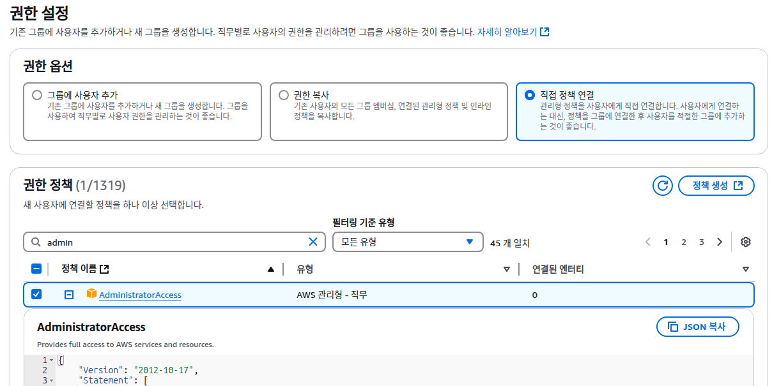
Task: Open the AdministratorAccess policy link
Action: 140,295
